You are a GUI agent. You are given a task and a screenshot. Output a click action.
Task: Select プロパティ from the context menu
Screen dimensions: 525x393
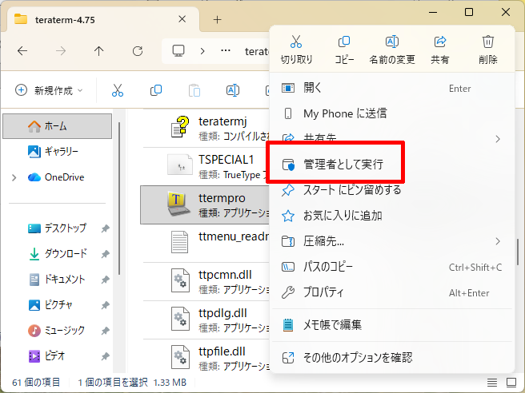tap(323, 292)
